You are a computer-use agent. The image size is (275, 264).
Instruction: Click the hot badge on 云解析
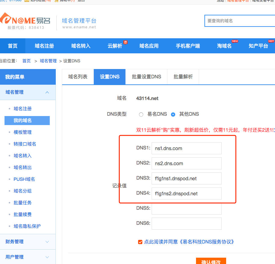125,42
